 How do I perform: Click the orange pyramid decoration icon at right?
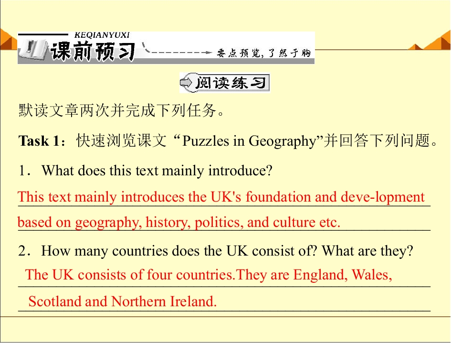point(430,40)
